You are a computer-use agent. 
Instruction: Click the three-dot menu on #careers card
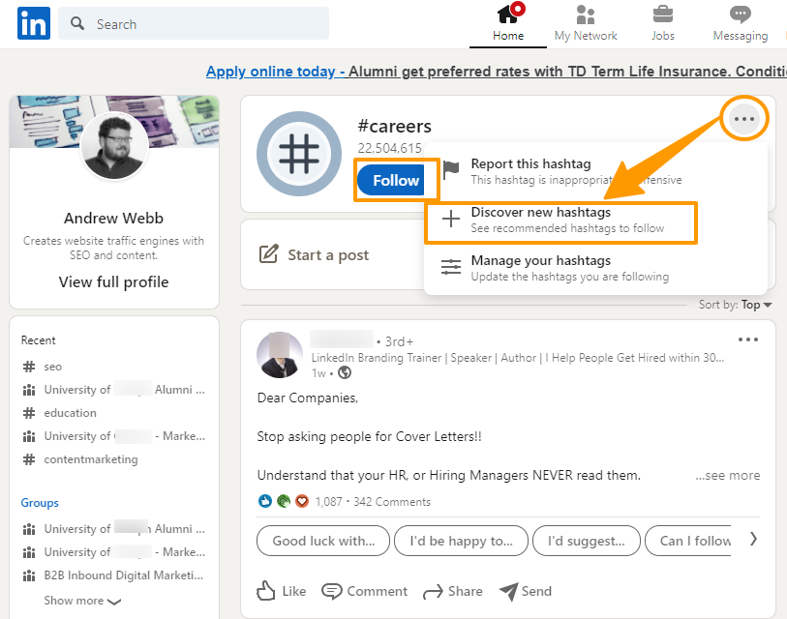click(743, 120)
